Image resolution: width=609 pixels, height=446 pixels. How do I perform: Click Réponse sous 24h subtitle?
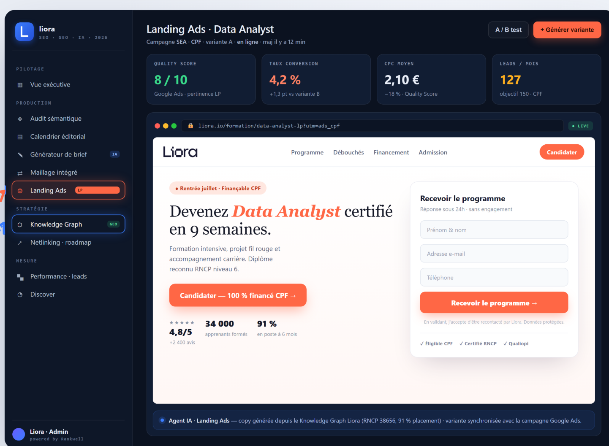click(x=466, y=209)
